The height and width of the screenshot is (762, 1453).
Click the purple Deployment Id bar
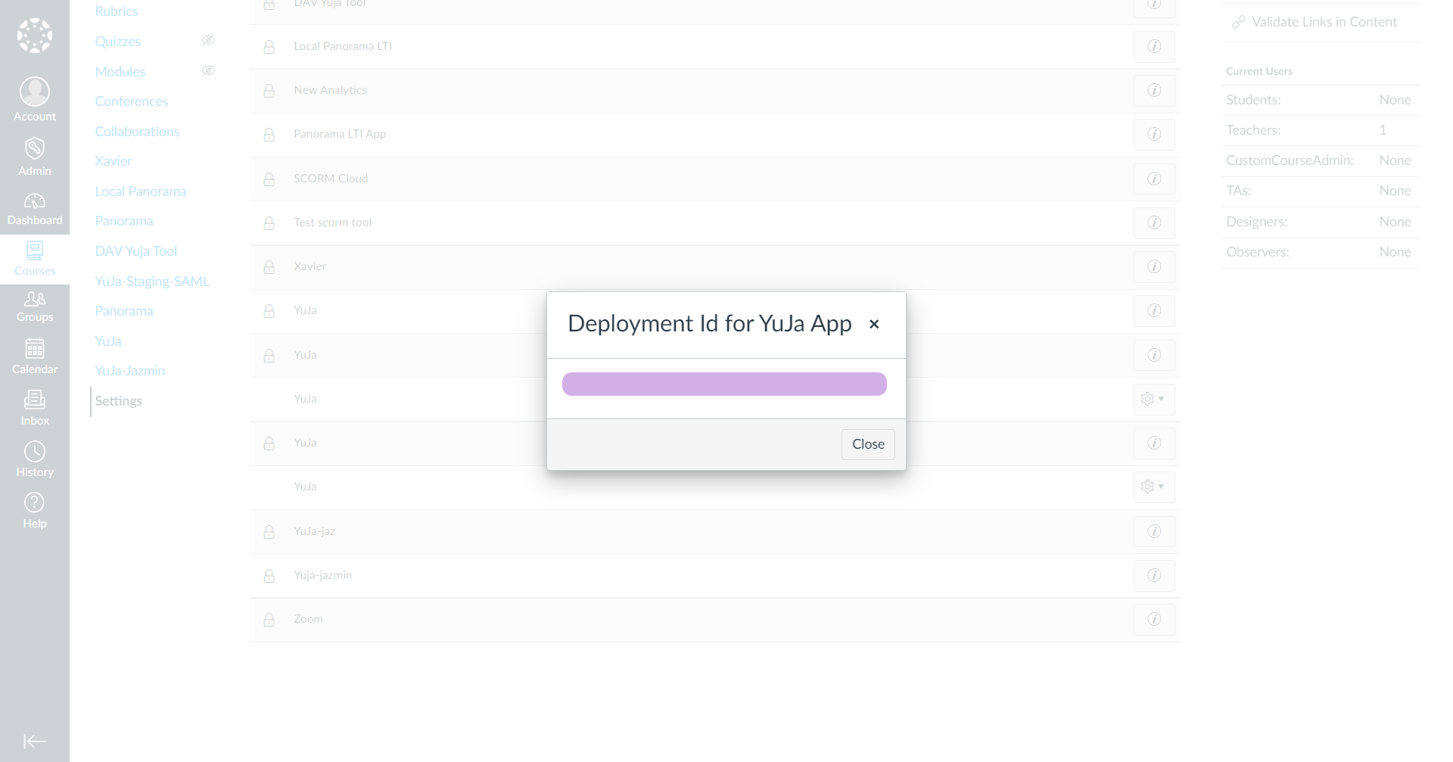pos(724,384)
